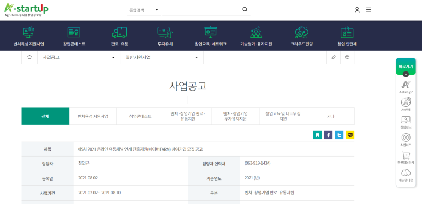The image size is (422, 204).
Task: Click the green bookmark share icon
Action: pos(317,135)
